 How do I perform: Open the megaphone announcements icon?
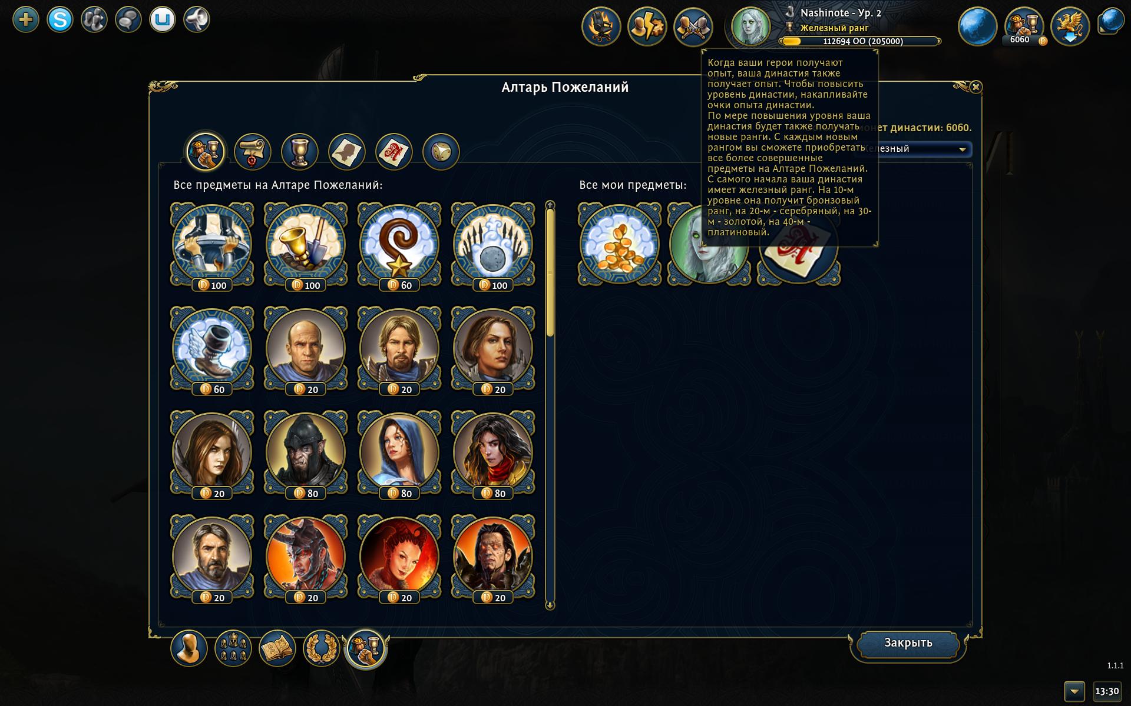[x=197, y=20]
